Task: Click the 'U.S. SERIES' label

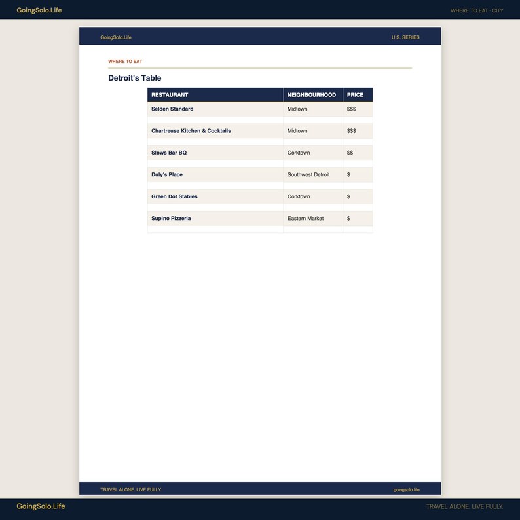Action: coord(405,37)
